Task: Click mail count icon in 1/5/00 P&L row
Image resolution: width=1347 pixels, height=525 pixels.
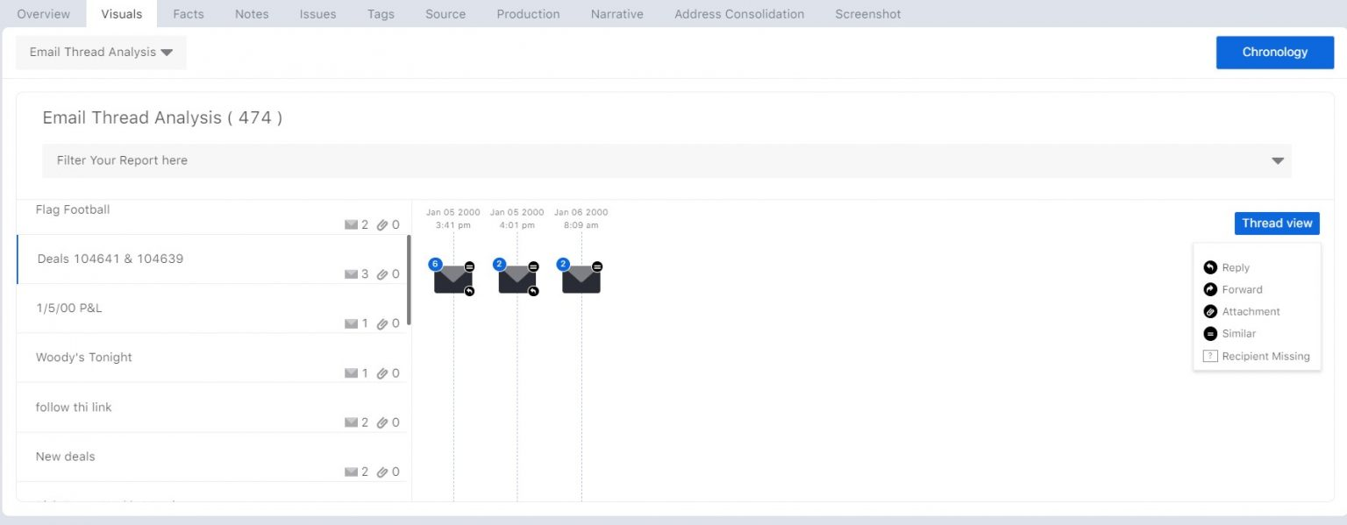Action: pyautogui.click(x=351, y=323)
